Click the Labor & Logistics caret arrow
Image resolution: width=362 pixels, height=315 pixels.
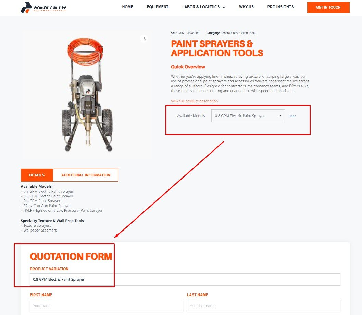[x=224, y=7]
